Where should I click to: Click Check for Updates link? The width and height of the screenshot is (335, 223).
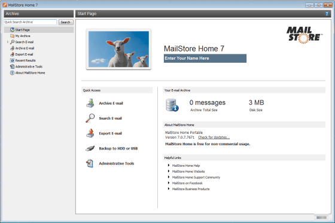214,138
